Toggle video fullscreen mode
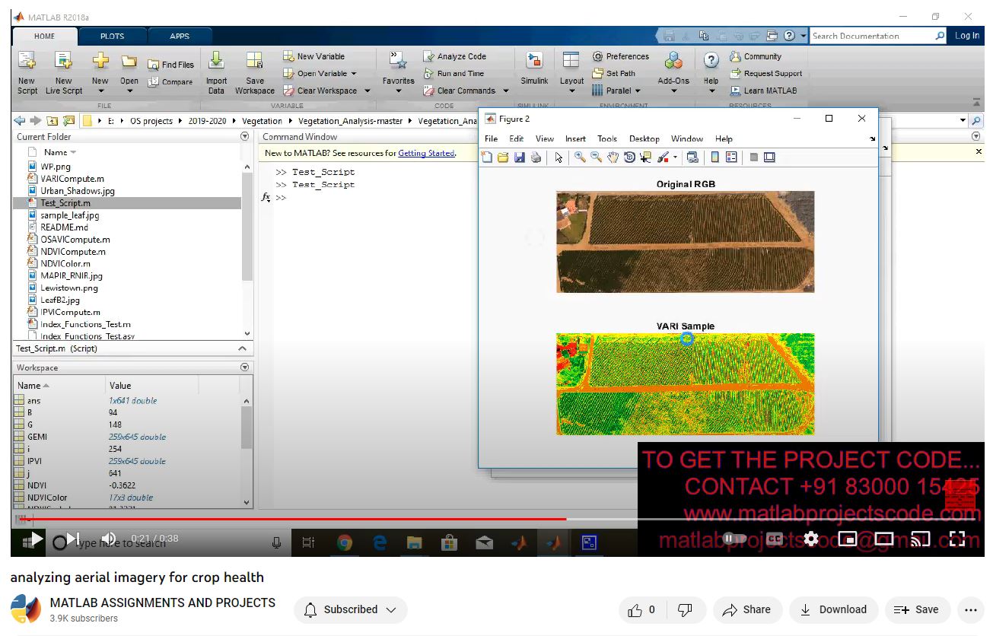This screenshot has height=636, width=993. pyautogui.click(x=957, y=539)
